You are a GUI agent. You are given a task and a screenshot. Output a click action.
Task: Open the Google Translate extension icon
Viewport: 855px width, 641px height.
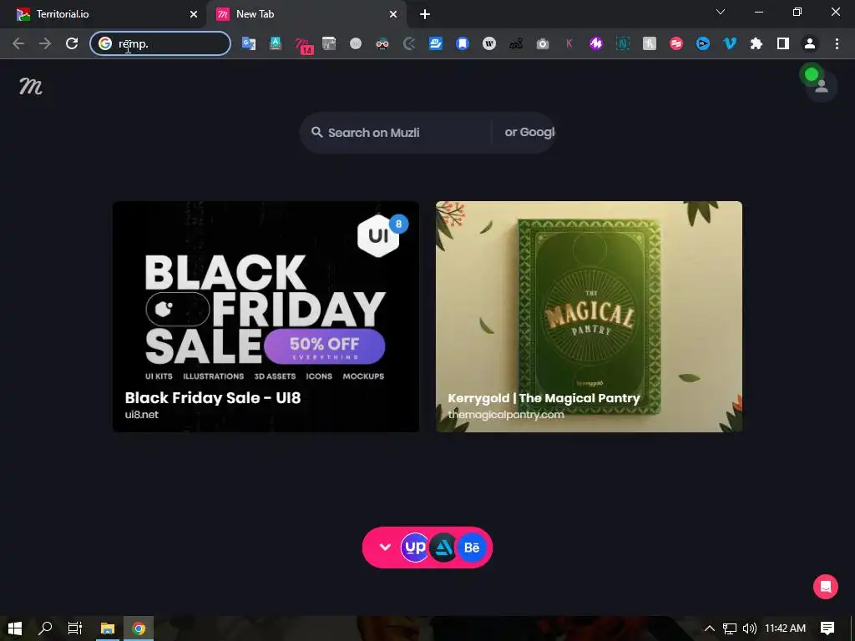[x=249, y=43]
